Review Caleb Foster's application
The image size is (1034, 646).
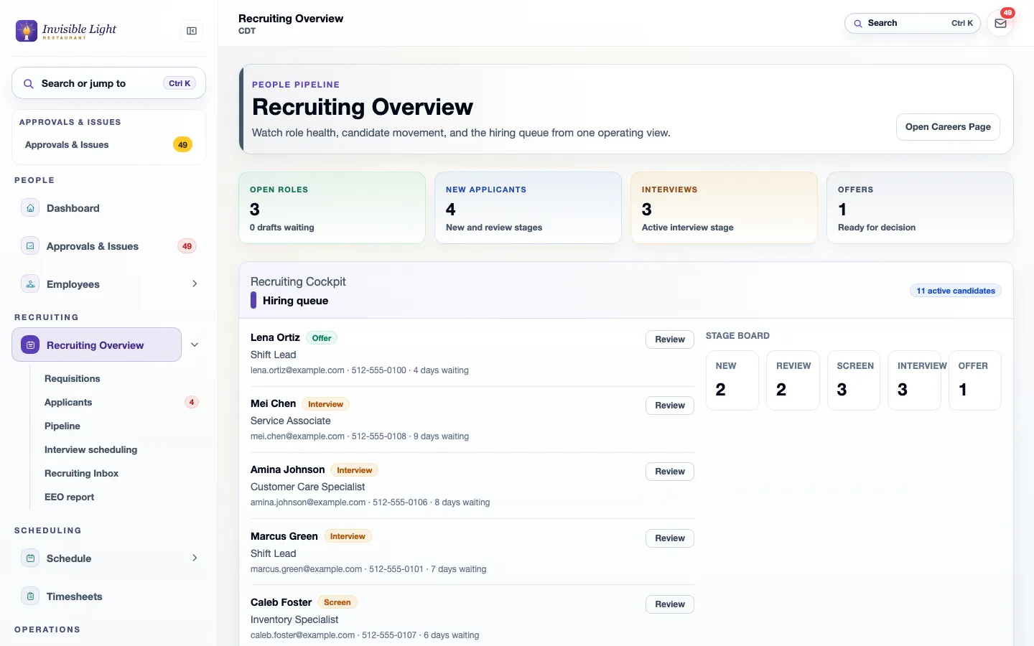coord(670,604)
